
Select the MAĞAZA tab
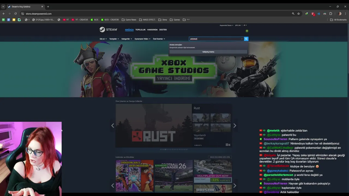click(129, 30)
